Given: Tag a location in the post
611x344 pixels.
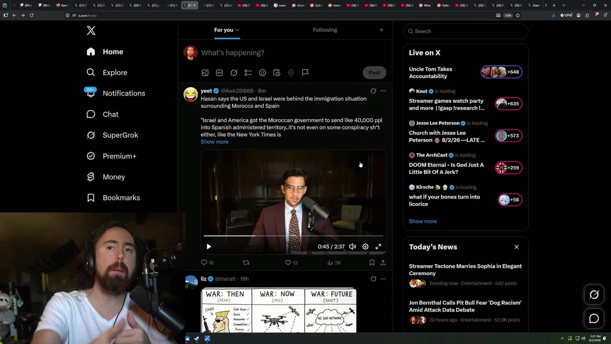Looking at the screenshot, I should [x=291, y=73].
